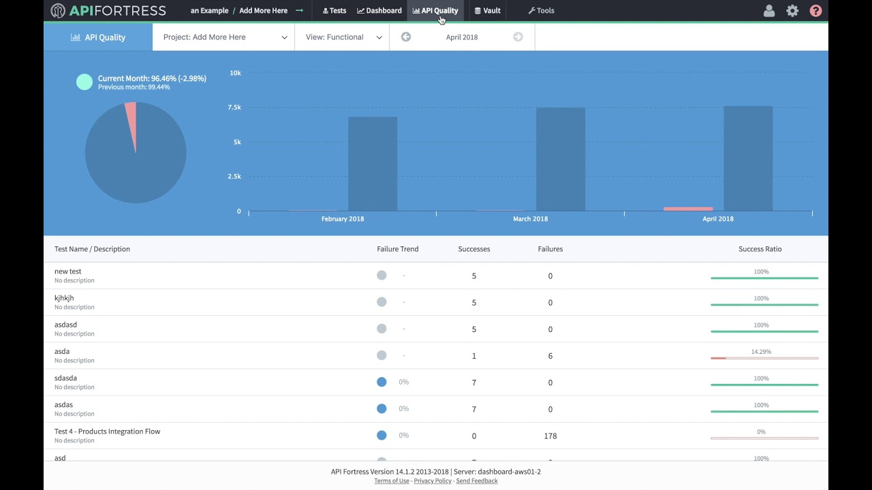Click the April 2018 red failure bar
This screenshot has width=872, height=490.
pos(688,209)
